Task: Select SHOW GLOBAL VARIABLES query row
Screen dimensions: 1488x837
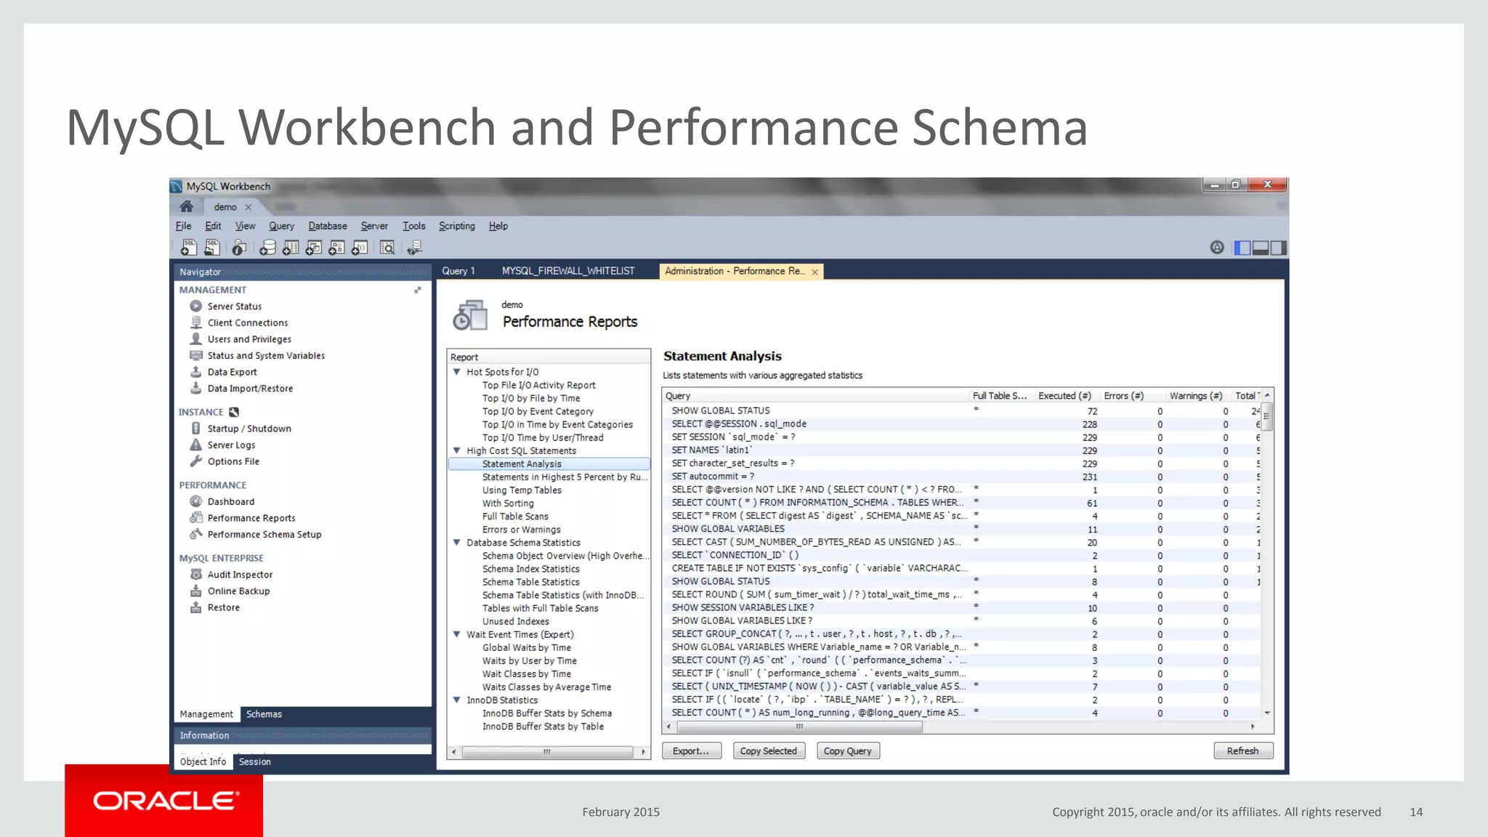Action: tap(963, 529)
